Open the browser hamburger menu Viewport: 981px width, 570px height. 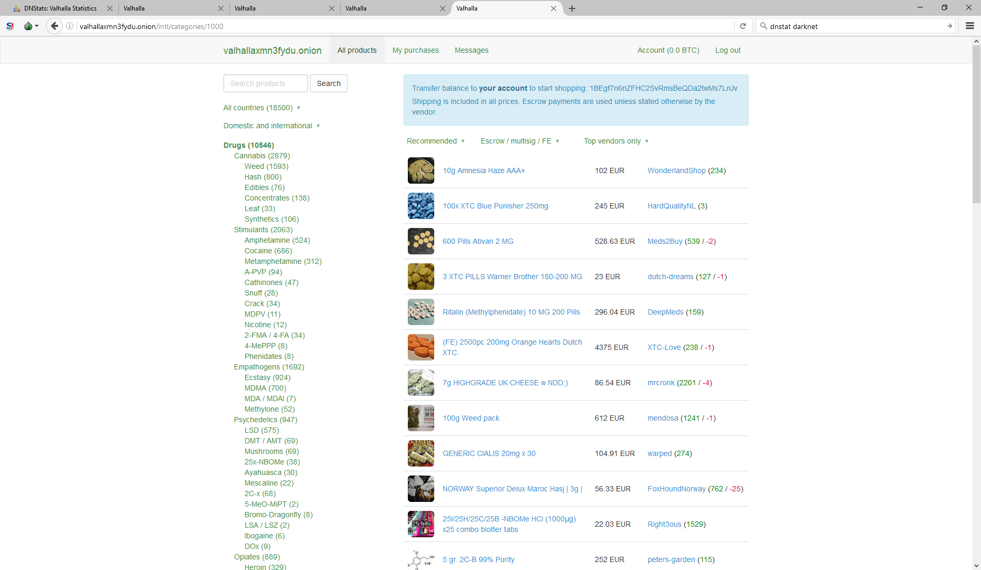[x=970, y=26]
